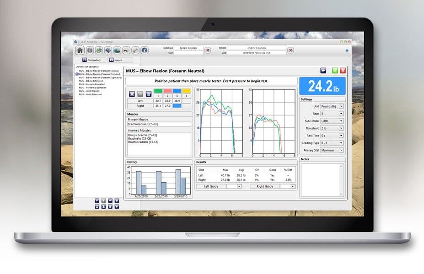Open the Help question mark icon
This screenshot has width=424, height=274.
(x=145, y=50)
